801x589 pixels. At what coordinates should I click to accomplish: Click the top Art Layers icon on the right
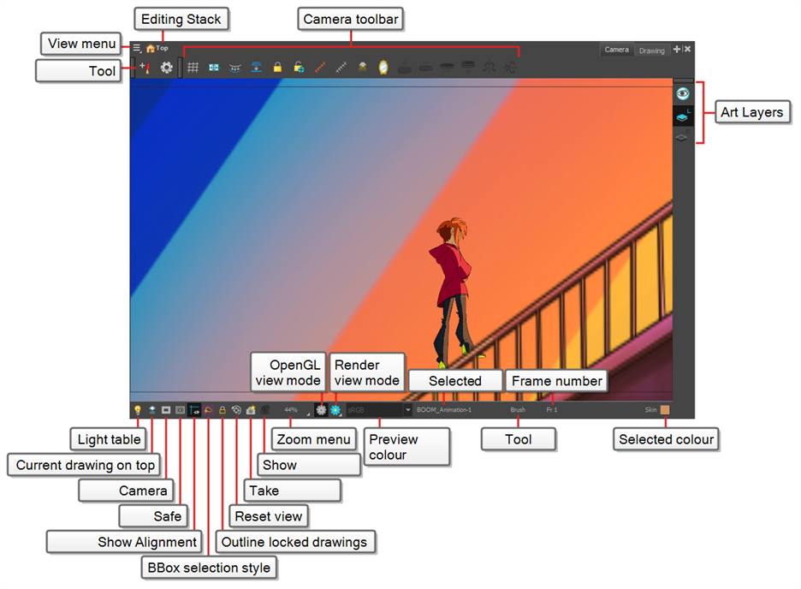pyautogui.click(x=683, y=92)
